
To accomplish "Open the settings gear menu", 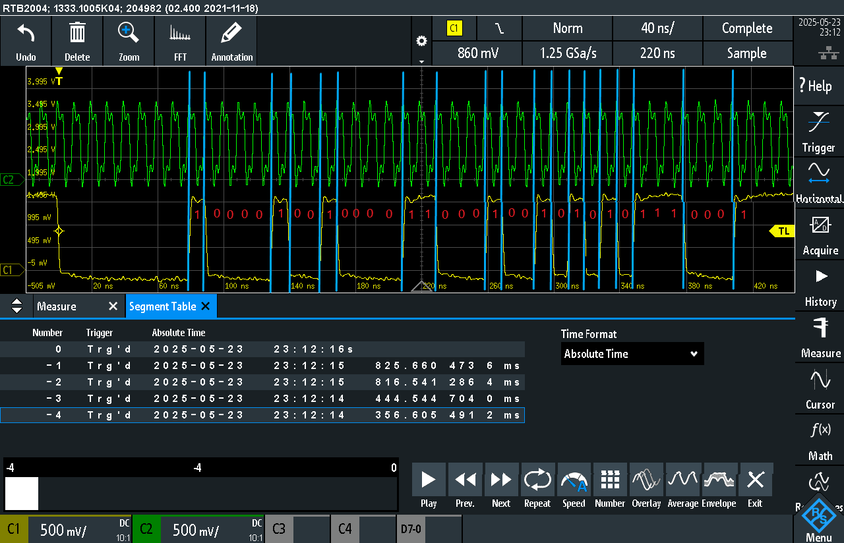I will coord(421,41).
